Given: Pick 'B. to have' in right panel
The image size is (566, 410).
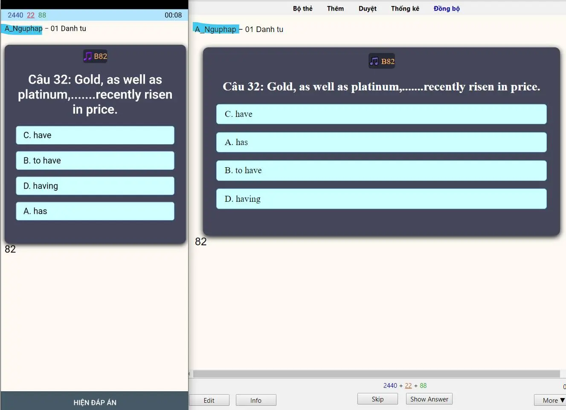Looking at the screenshot, I should [381, 170].
